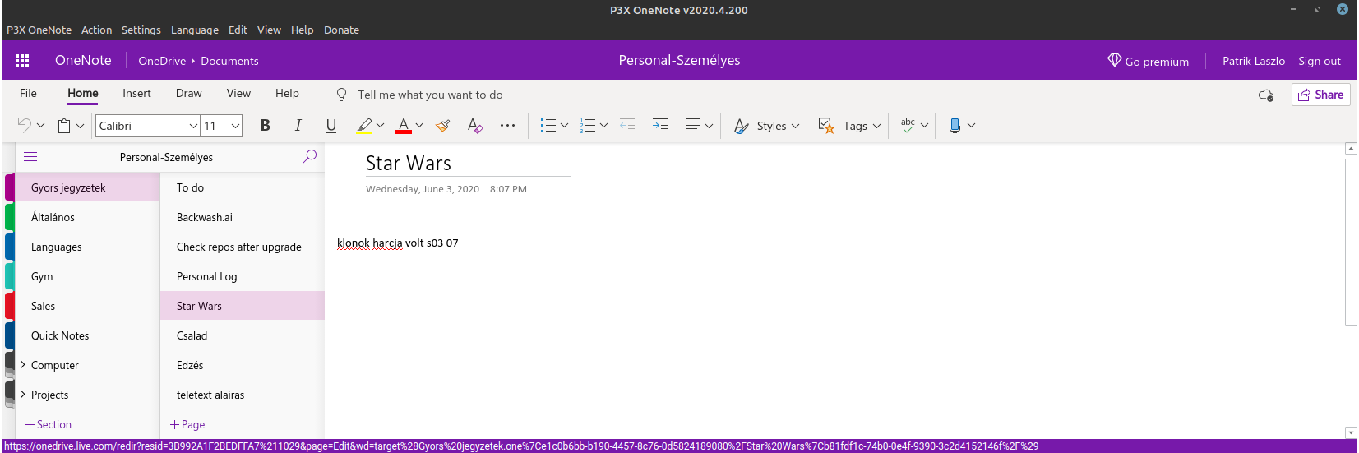Select the Languages section

(87, 247)
